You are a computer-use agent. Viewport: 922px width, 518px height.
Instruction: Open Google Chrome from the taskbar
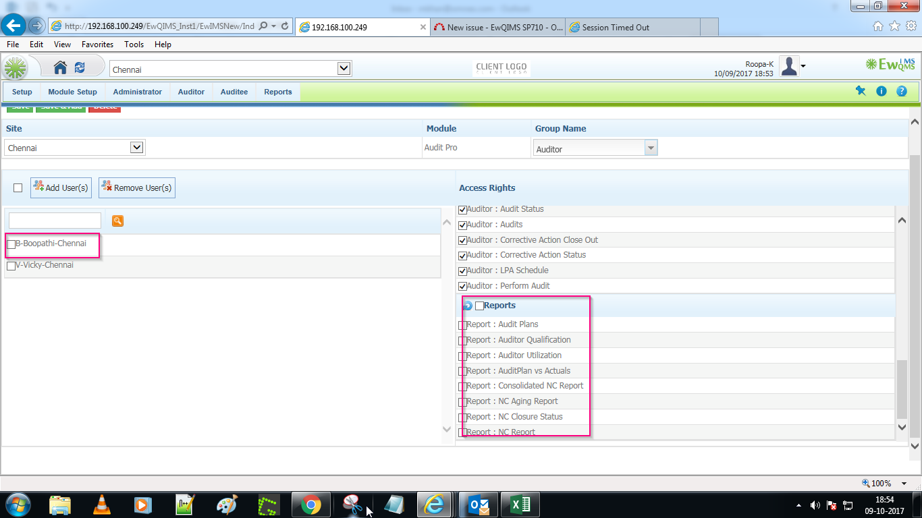click(310, 505)
